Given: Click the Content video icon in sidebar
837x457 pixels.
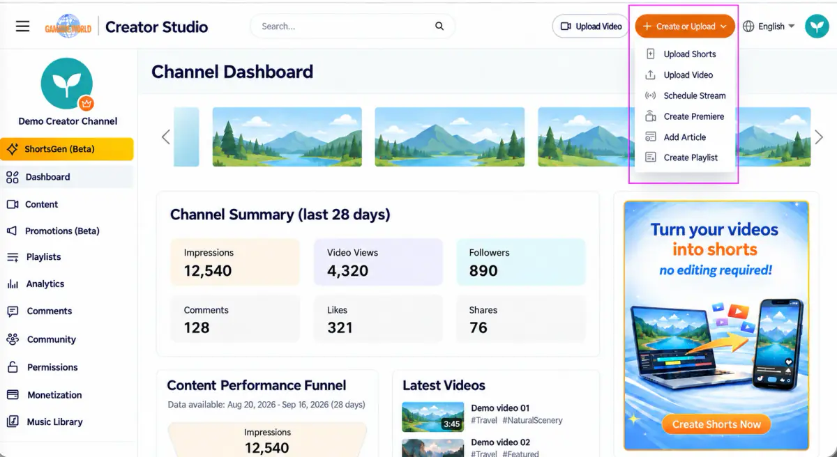Looking at the screenshot, I should [13, 204].
